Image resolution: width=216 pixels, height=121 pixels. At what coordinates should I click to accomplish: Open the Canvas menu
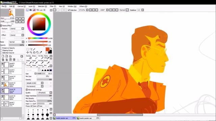point(22,6)
